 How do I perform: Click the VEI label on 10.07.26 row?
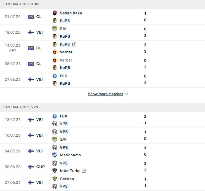pos(40,135)
